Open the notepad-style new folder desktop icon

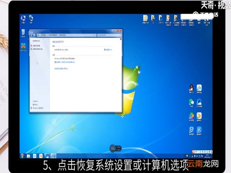(146, 19)
